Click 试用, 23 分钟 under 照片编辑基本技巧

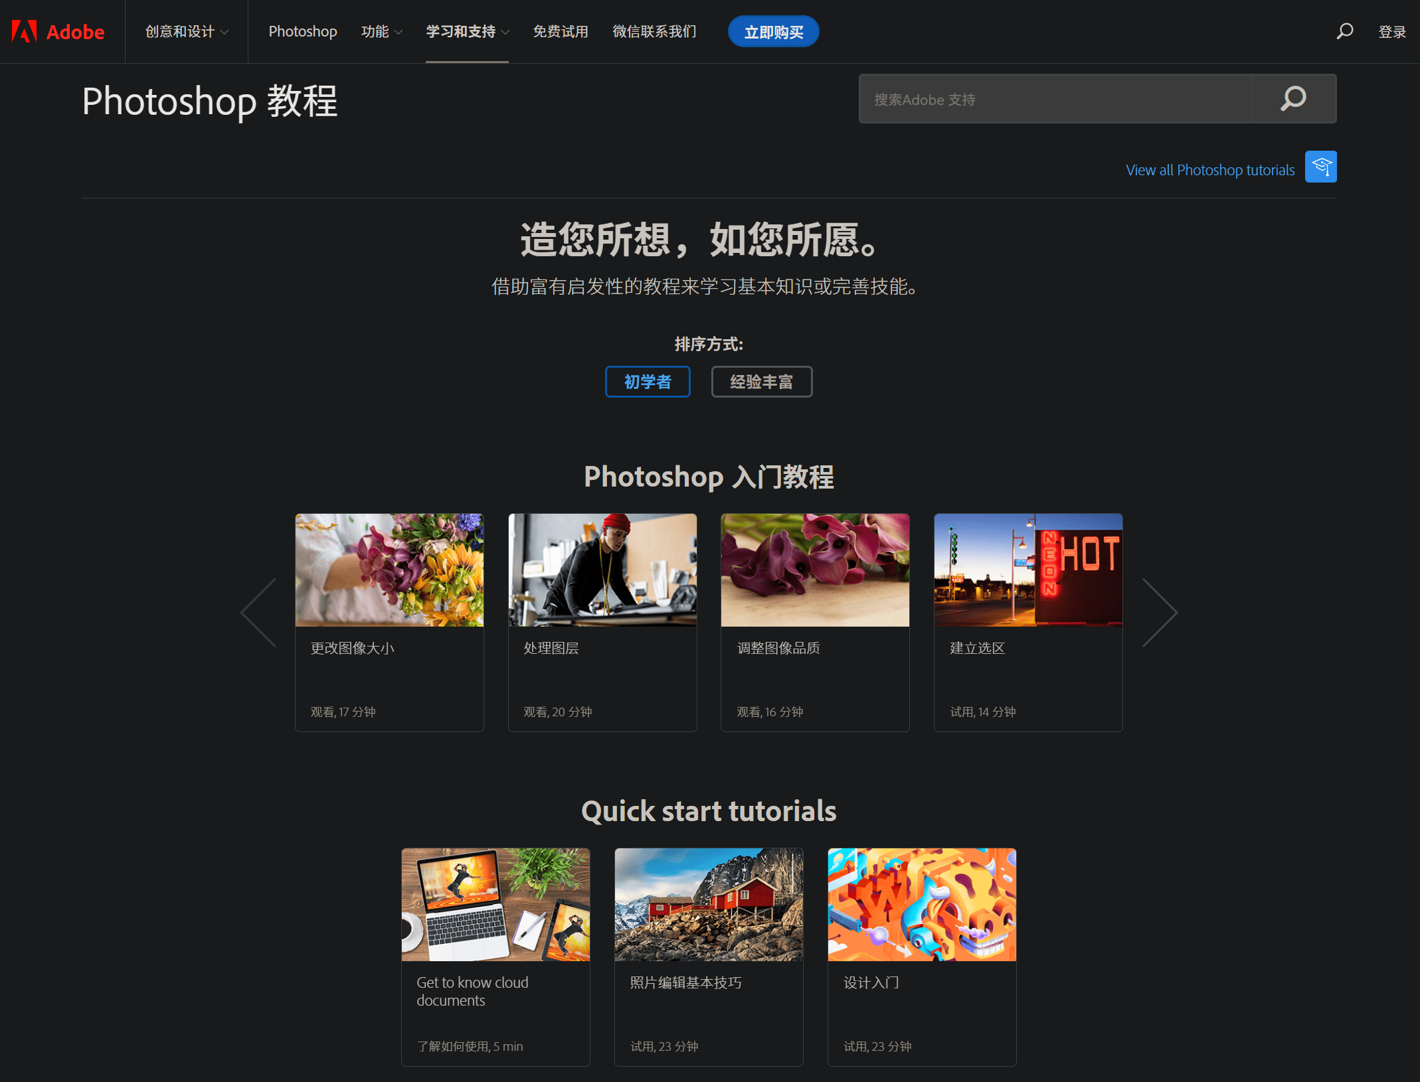tap(664, 1046)
